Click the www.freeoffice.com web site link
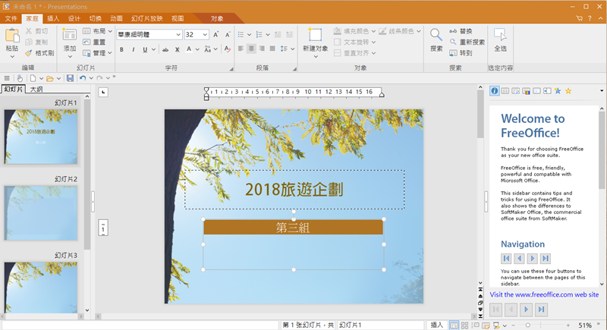 pos(544,294)
